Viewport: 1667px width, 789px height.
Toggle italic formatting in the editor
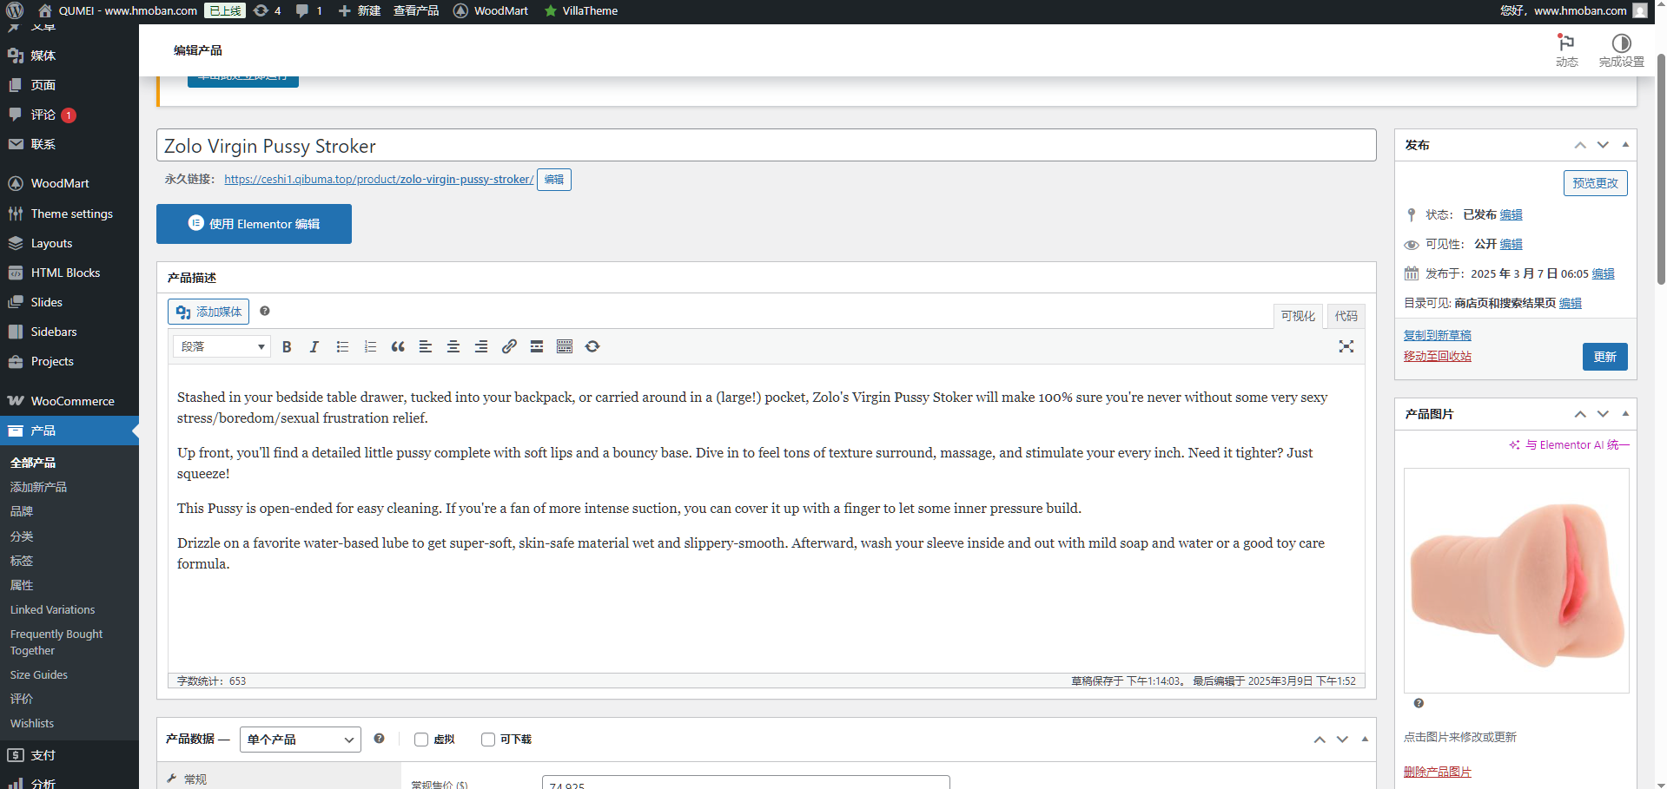(314, 346)
